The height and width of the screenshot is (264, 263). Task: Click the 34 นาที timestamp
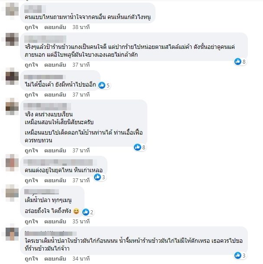pyautogui.click(x=81, y=259)
